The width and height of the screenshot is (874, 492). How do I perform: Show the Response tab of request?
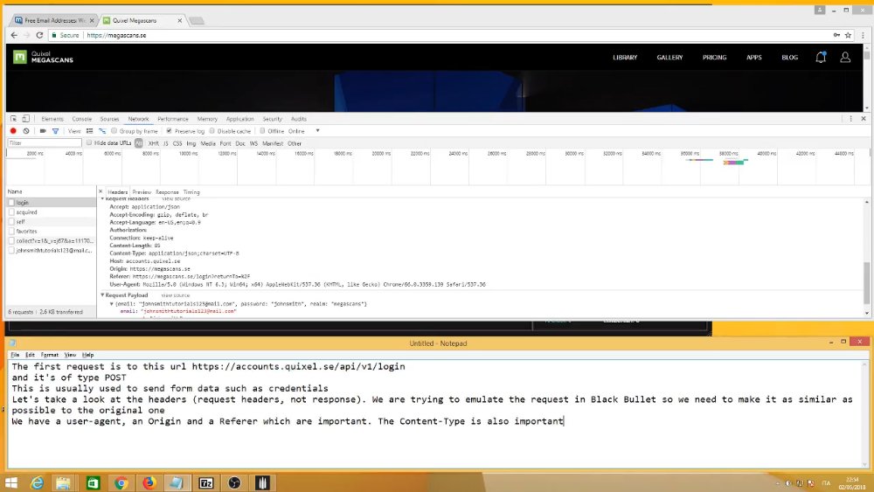(167, 192)
